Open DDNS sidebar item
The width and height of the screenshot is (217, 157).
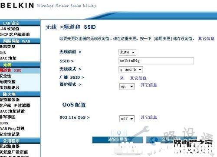tap(4, 123)
